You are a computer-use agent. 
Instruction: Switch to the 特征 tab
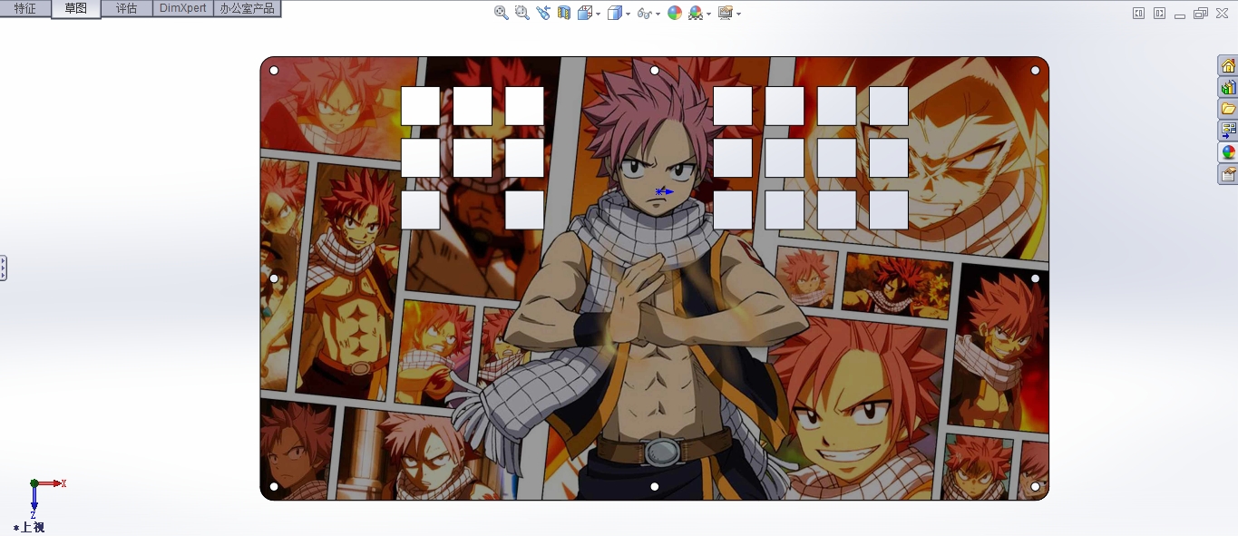(25, 8)
